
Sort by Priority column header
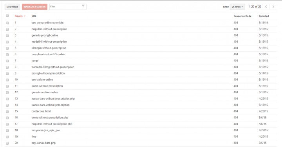19,16
